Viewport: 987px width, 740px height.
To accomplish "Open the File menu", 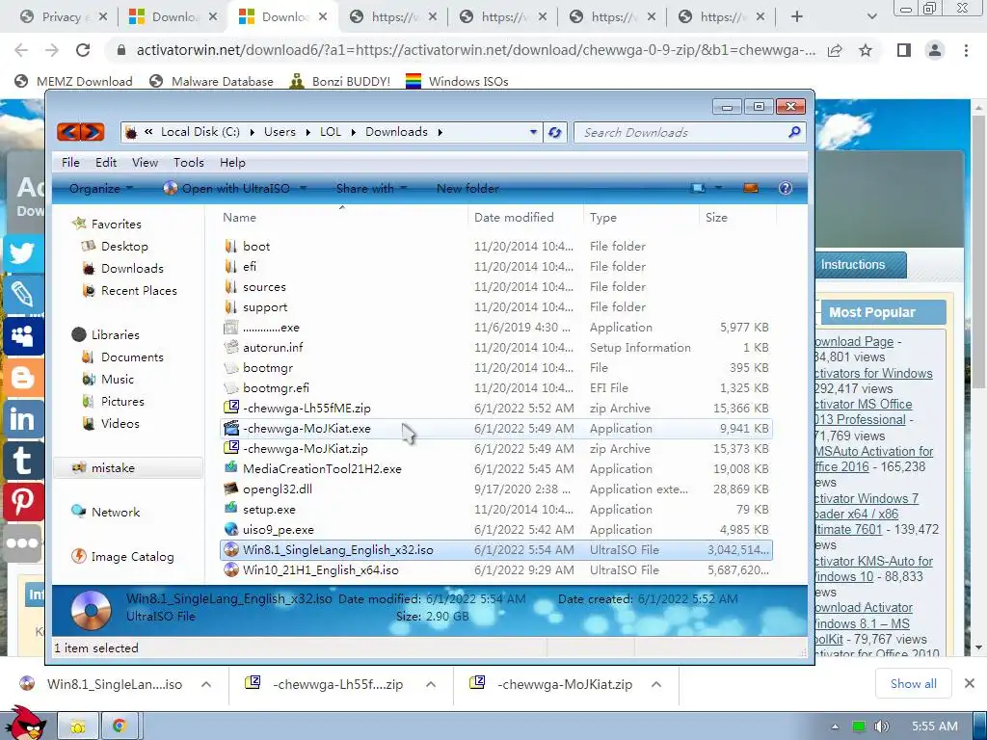I will pyautogui.click(x=70, y=162).
